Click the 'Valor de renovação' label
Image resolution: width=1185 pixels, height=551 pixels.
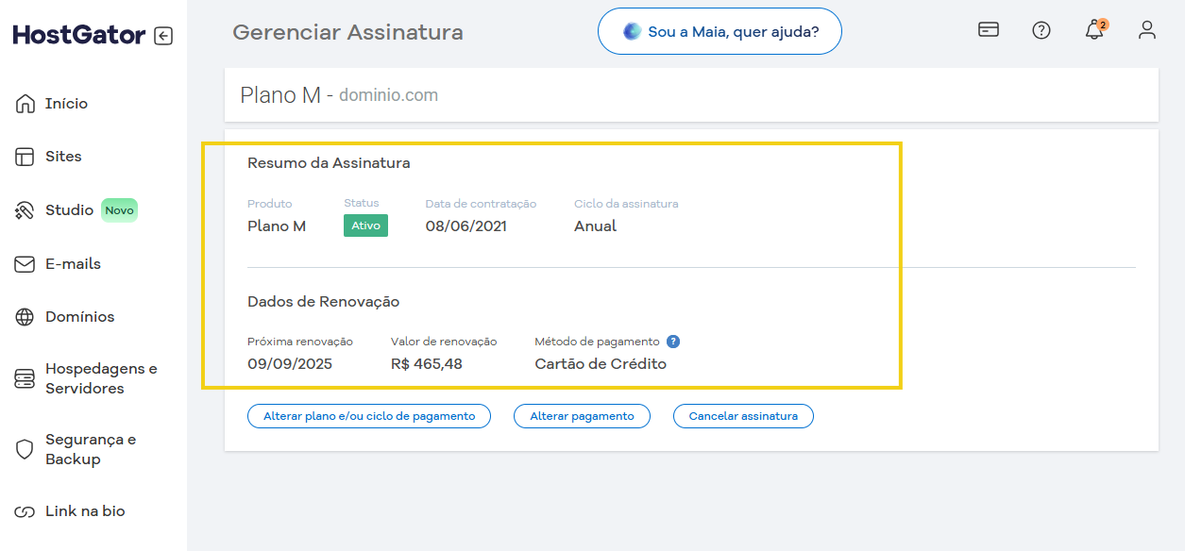click(x=444, y=342)
